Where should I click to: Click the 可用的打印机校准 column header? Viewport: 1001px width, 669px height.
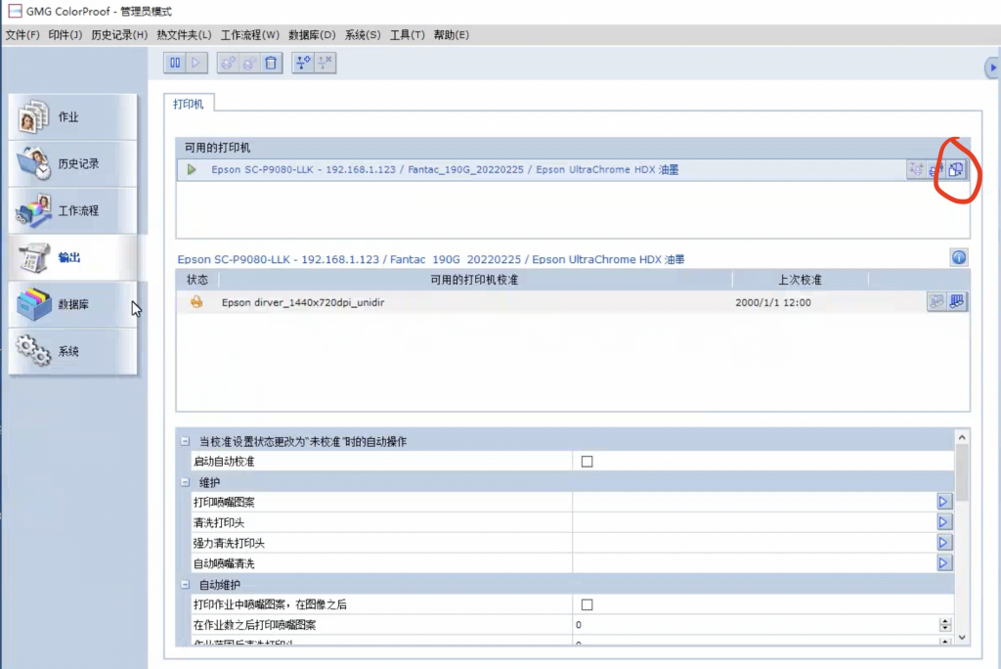(x=474, y=280)
